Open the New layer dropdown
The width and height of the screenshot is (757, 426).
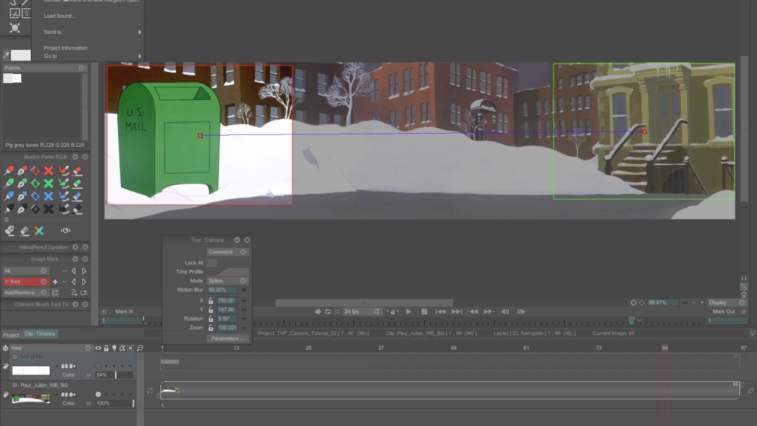point(51,348)
